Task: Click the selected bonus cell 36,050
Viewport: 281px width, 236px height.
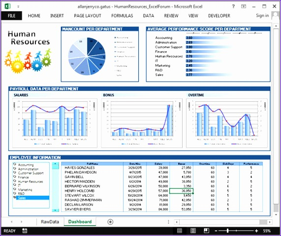Action: pos(181,191)
